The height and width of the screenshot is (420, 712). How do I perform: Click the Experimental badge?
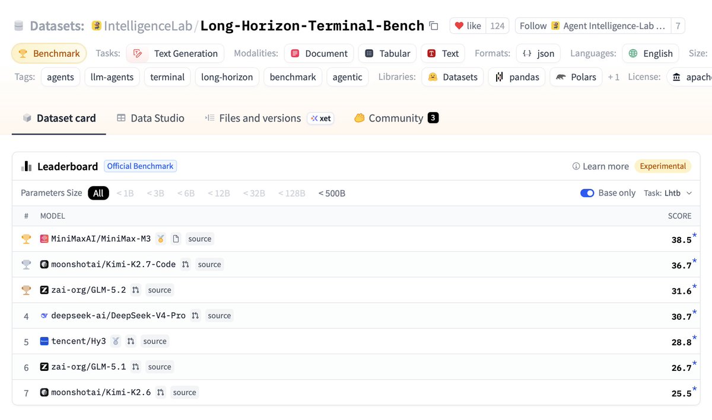(x=663, y=166)
